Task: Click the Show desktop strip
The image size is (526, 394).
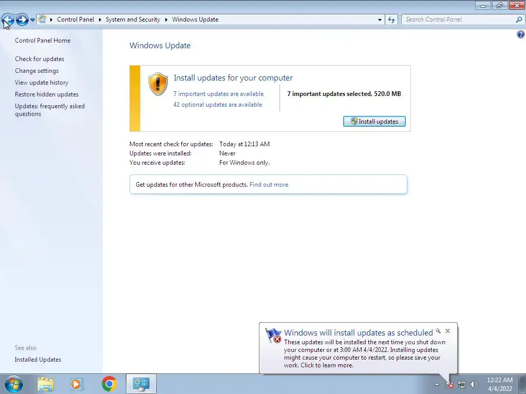Action: coord(522,384)
